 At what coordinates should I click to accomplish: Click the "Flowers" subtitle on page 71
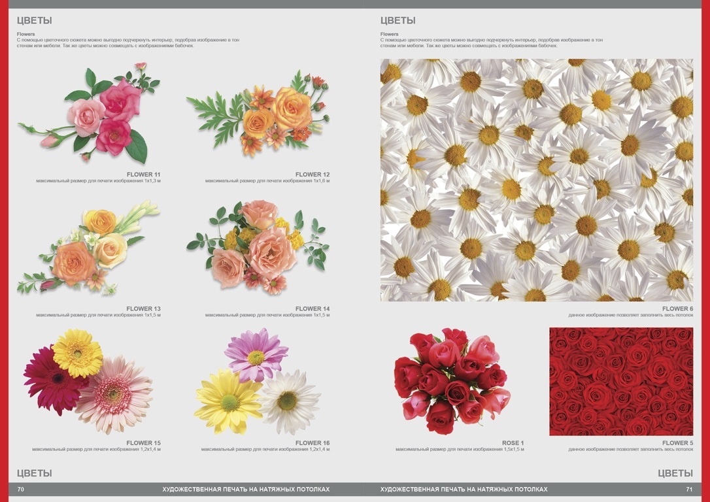(x=389, y=34)
